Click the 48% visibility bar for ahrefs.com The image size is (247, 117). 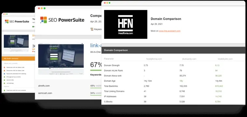(x=96, y=88)
